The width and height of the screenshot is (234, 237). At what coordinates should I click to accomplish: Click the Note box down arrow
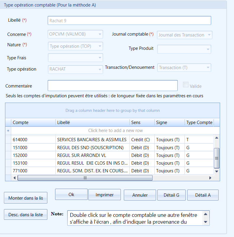tap(206, 222)
